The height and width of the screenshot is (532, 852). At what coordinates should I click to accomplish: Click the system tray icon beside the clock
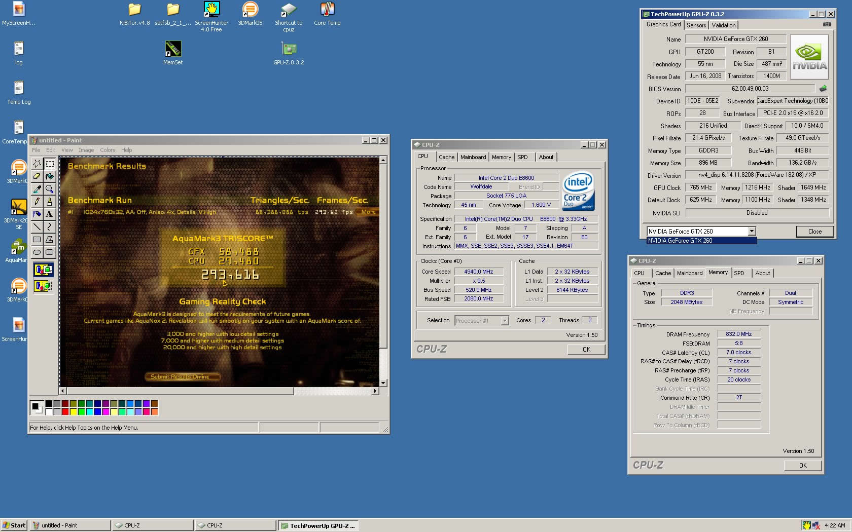[x=816, y=525]
